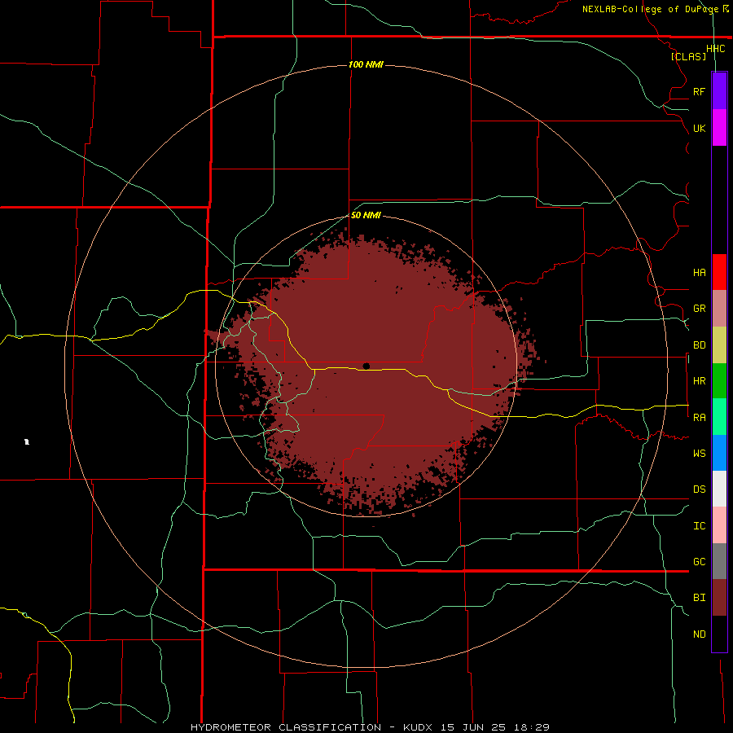Viewport: 733px width, 733px height.
Task: Click the BD legend label
Action: tap(699, 345)
